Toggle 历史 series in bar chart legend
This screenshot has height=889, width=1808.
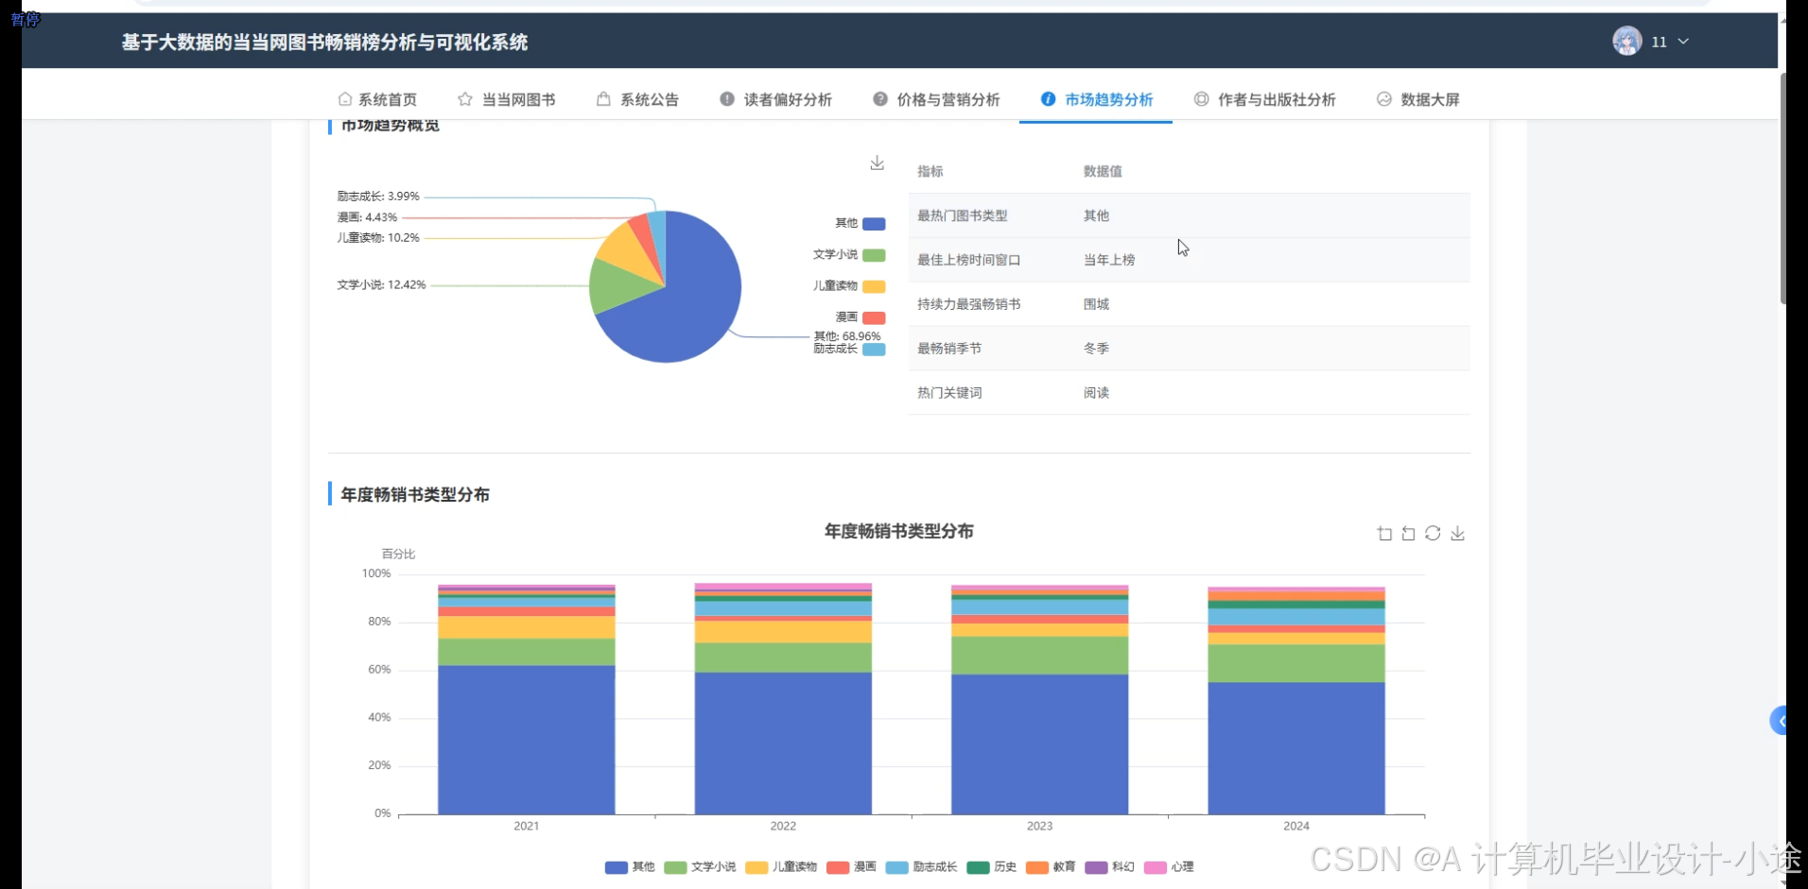tap(992, 867)
